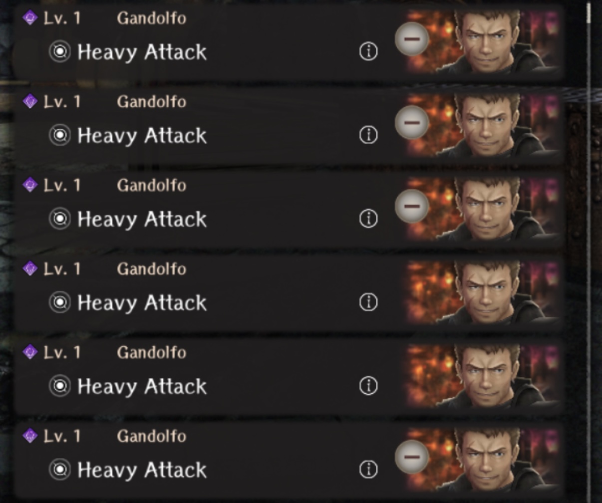Click info icon in third Gandolfo row
This screenshot has height=503, width=602.
[368, 219]
